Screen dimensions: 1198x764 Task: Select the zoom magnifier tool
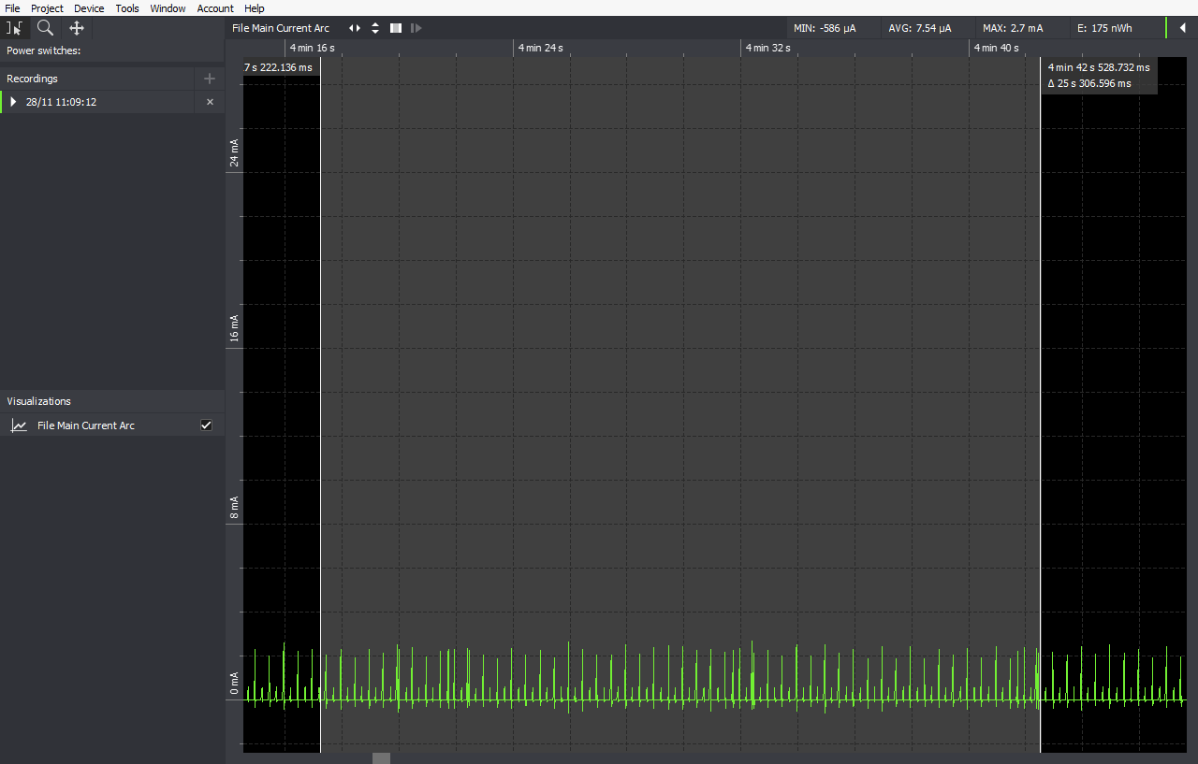[x=45, y=28]
